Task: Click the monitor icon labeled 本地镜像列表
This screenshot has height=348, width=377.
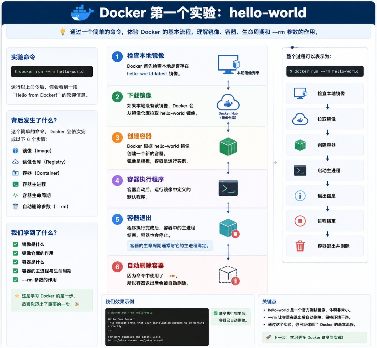Action: [x=229, y=64]
